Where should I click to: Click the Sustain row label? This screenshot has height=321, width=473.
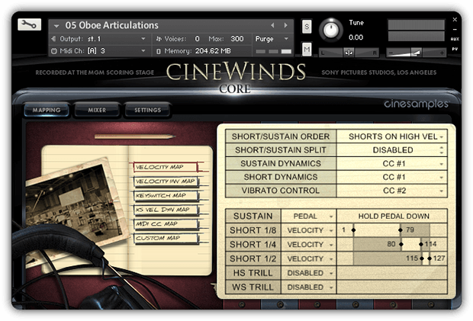tap(253, 217)
